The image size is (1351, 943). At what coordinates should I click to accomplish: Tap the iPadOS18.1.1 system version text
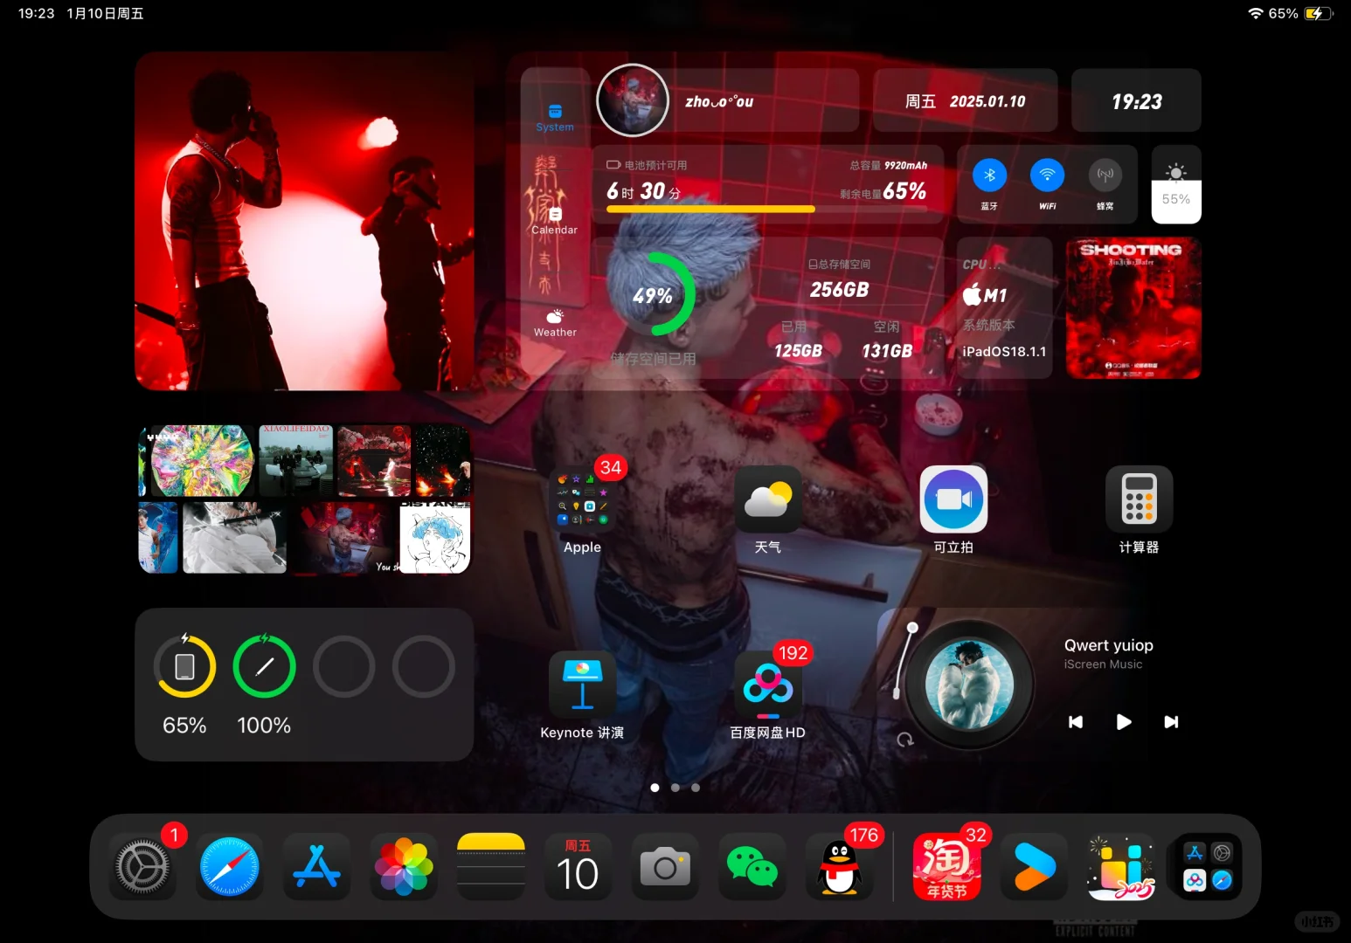tap(1004, 351)
